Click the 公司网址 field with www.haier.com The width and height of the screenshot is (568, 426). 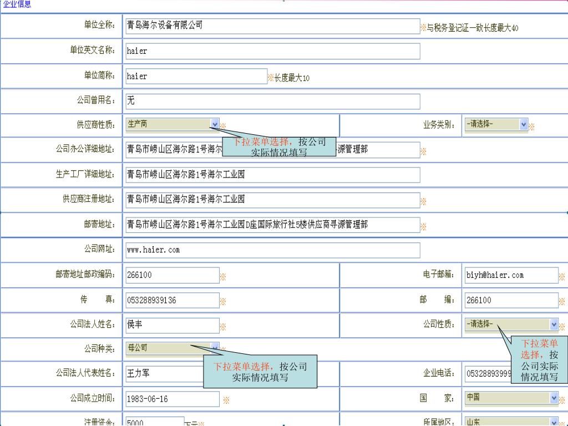[x=273, y=250]
